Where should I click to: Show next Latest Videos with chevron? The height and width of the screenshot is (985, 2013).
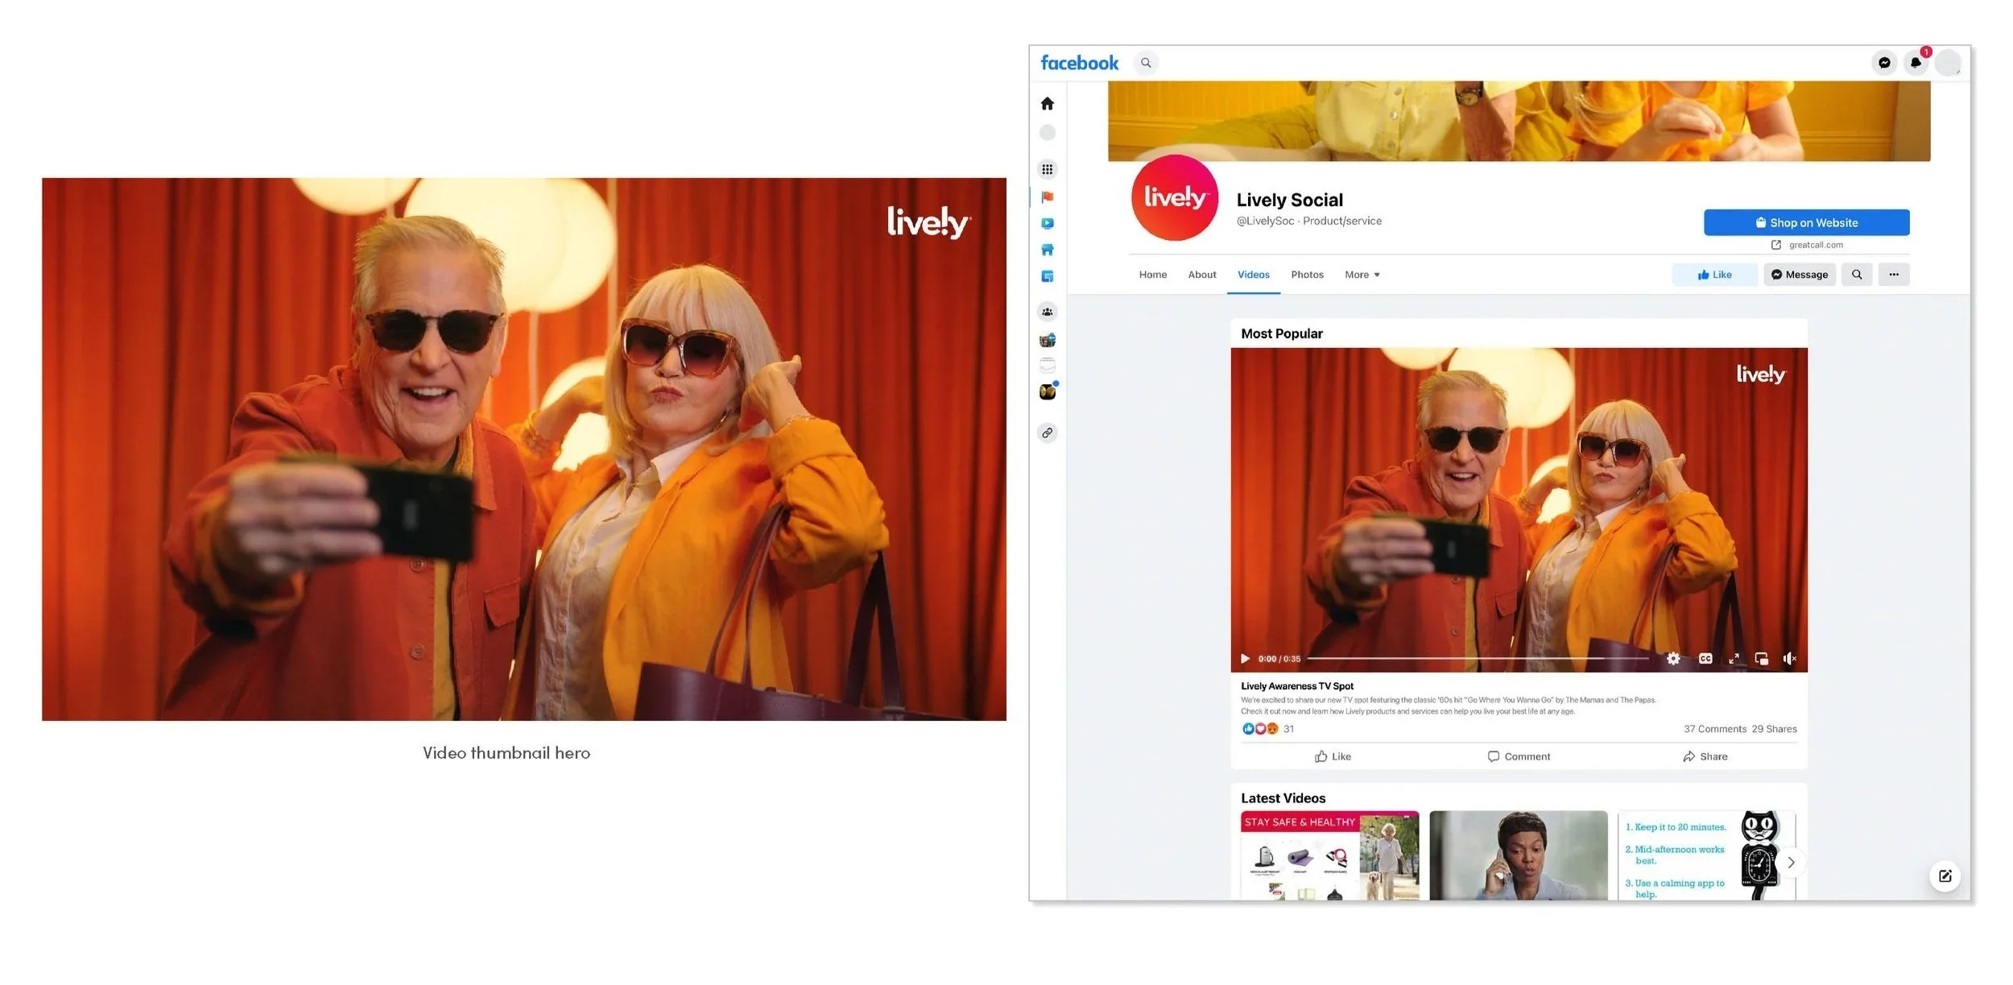[1791, 863]
